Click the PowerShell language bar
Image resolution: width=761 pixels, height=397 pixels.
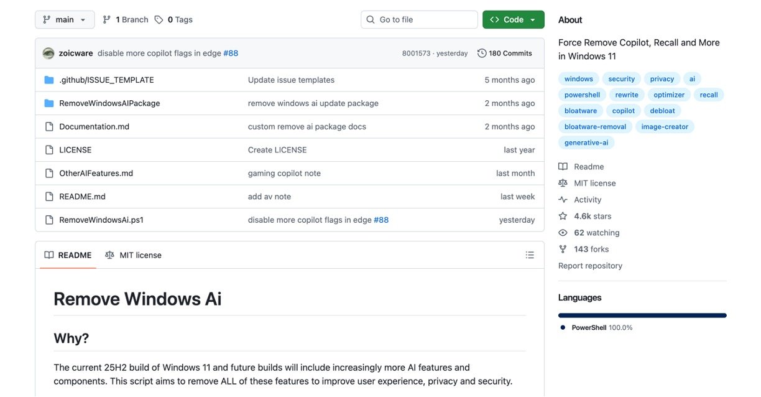(x=642, y=315)
